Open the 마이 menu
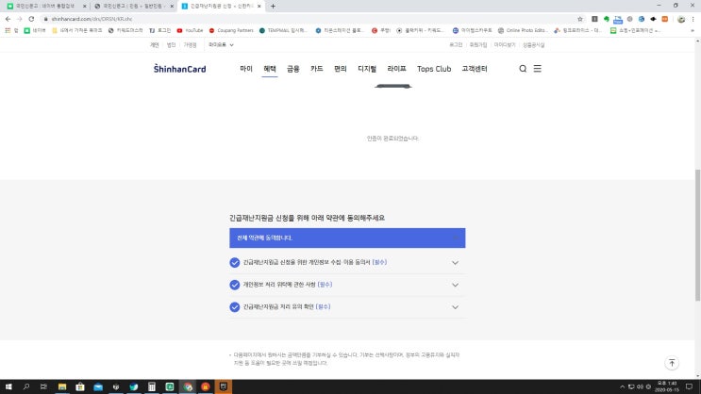The height and width of the screenshot is (394, 701). [x=246, y=69]
